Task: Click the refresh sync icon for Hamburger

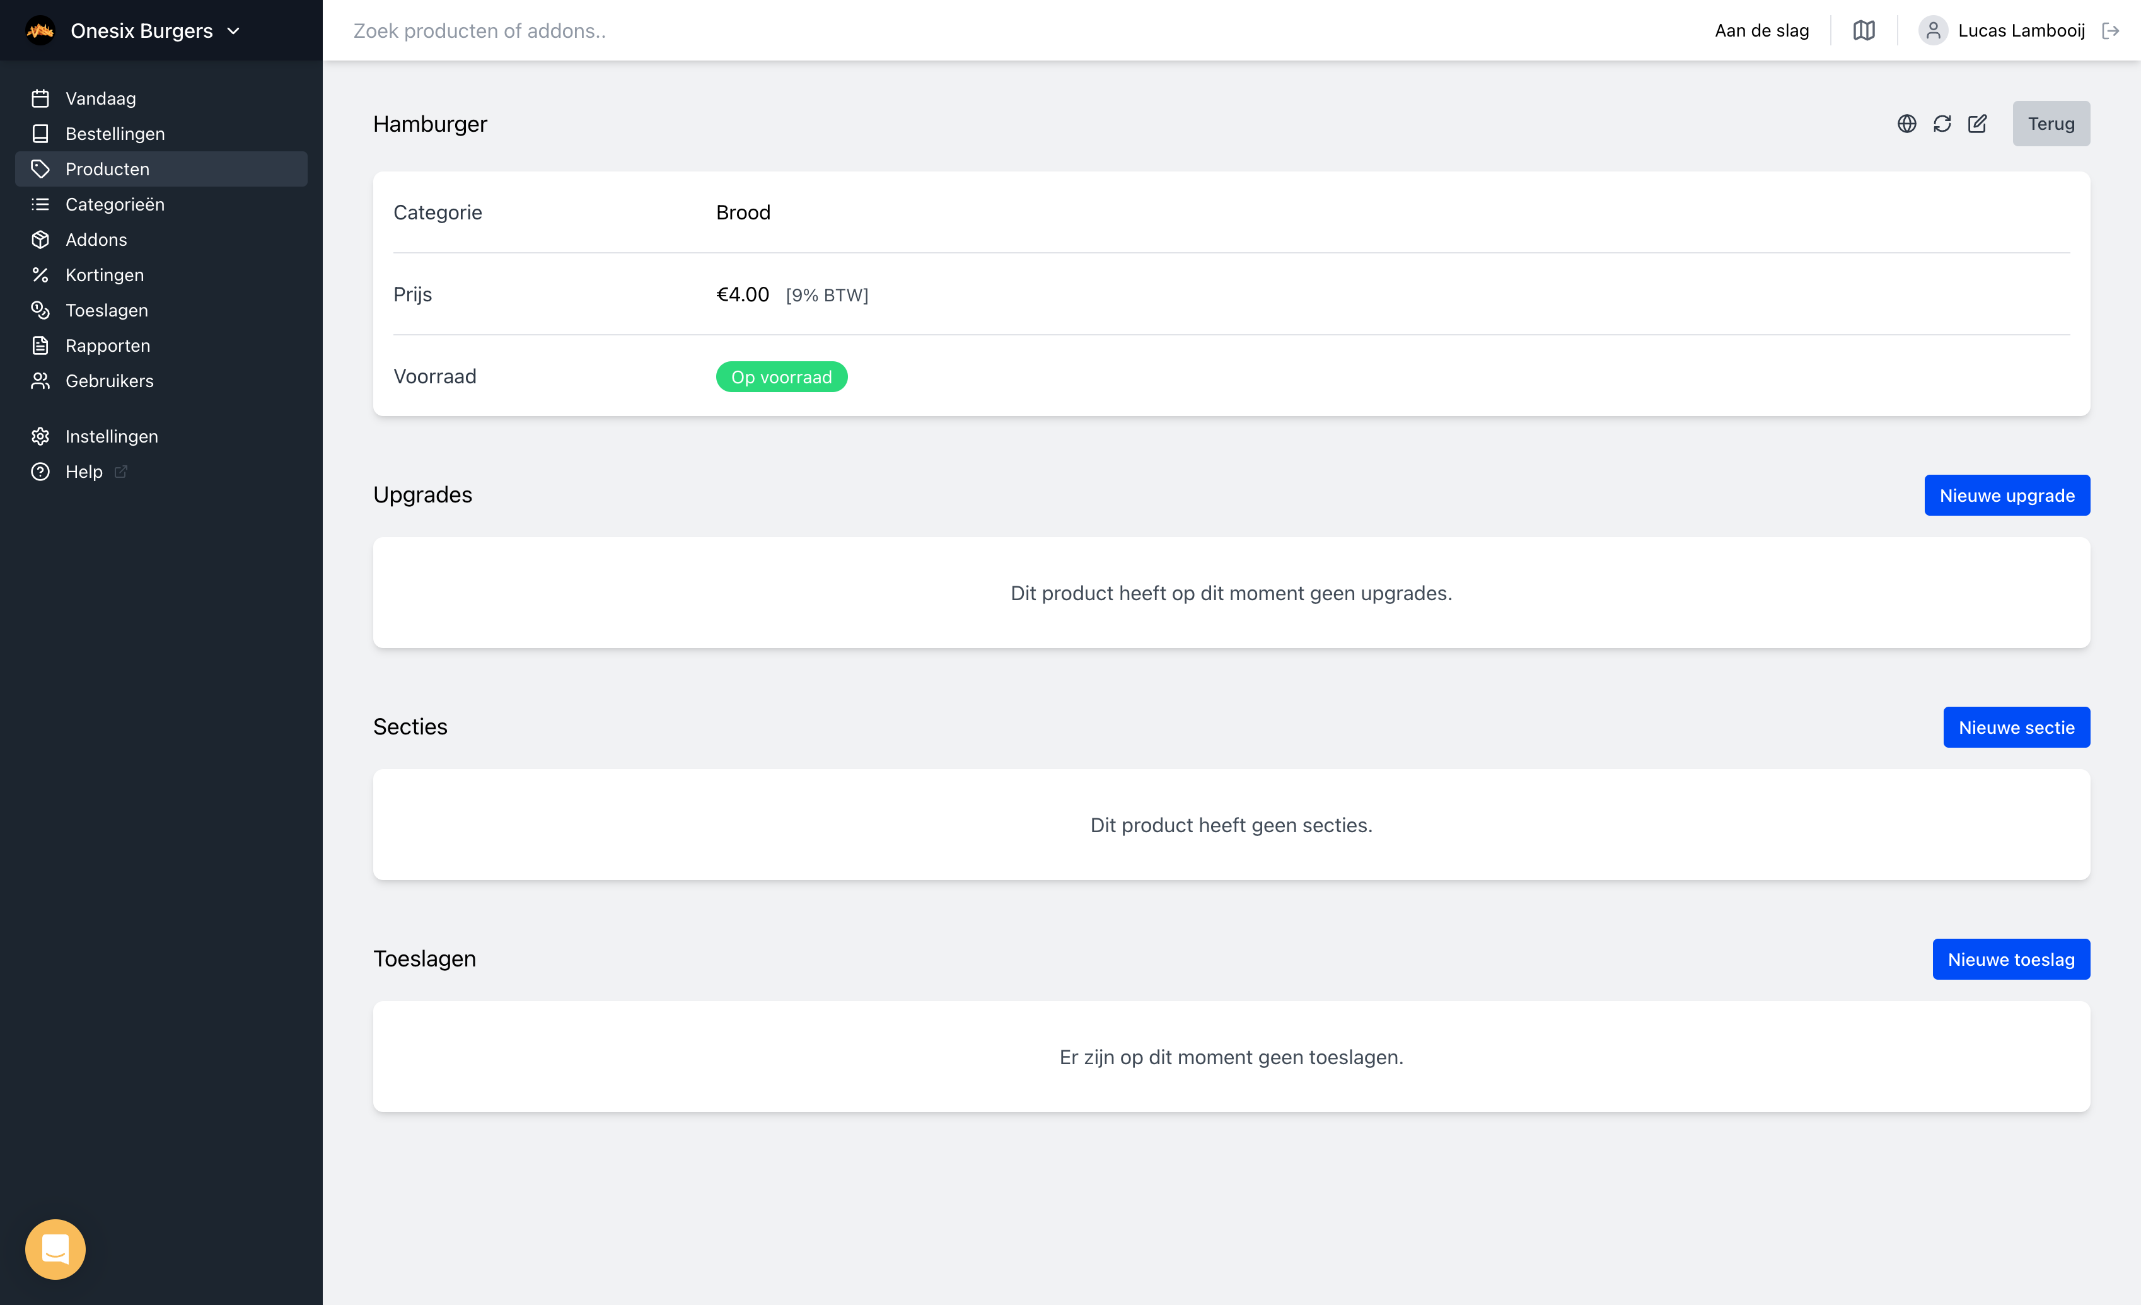Action: (x=1942, y=124)
